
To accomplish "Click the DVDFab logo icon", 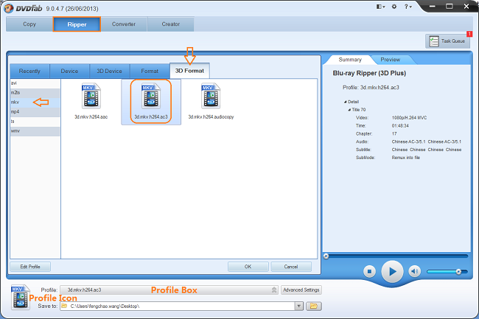I will click(9, 8).
